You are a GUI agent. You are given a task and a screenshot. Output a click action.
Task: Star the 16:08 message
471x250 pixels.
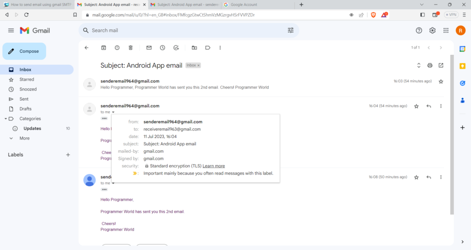click(x=416, y=177)
